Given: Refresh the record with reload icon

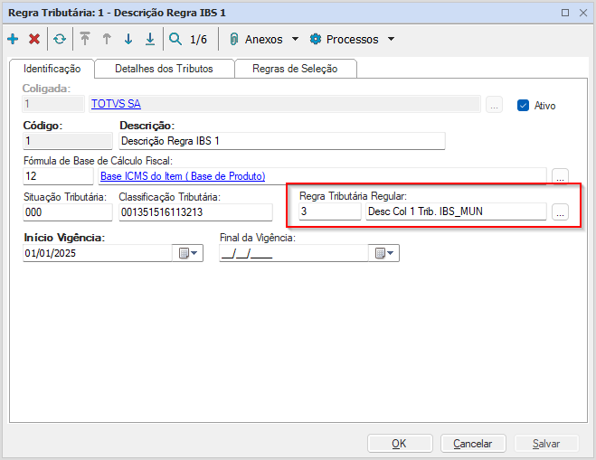Looking at the screenshot, I should pos(60,39).
